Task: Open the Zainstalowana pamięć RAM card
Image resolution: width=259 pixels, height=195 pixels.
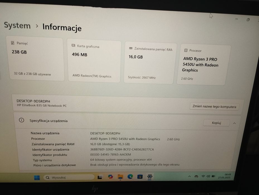Action: [x=150, y=63]
